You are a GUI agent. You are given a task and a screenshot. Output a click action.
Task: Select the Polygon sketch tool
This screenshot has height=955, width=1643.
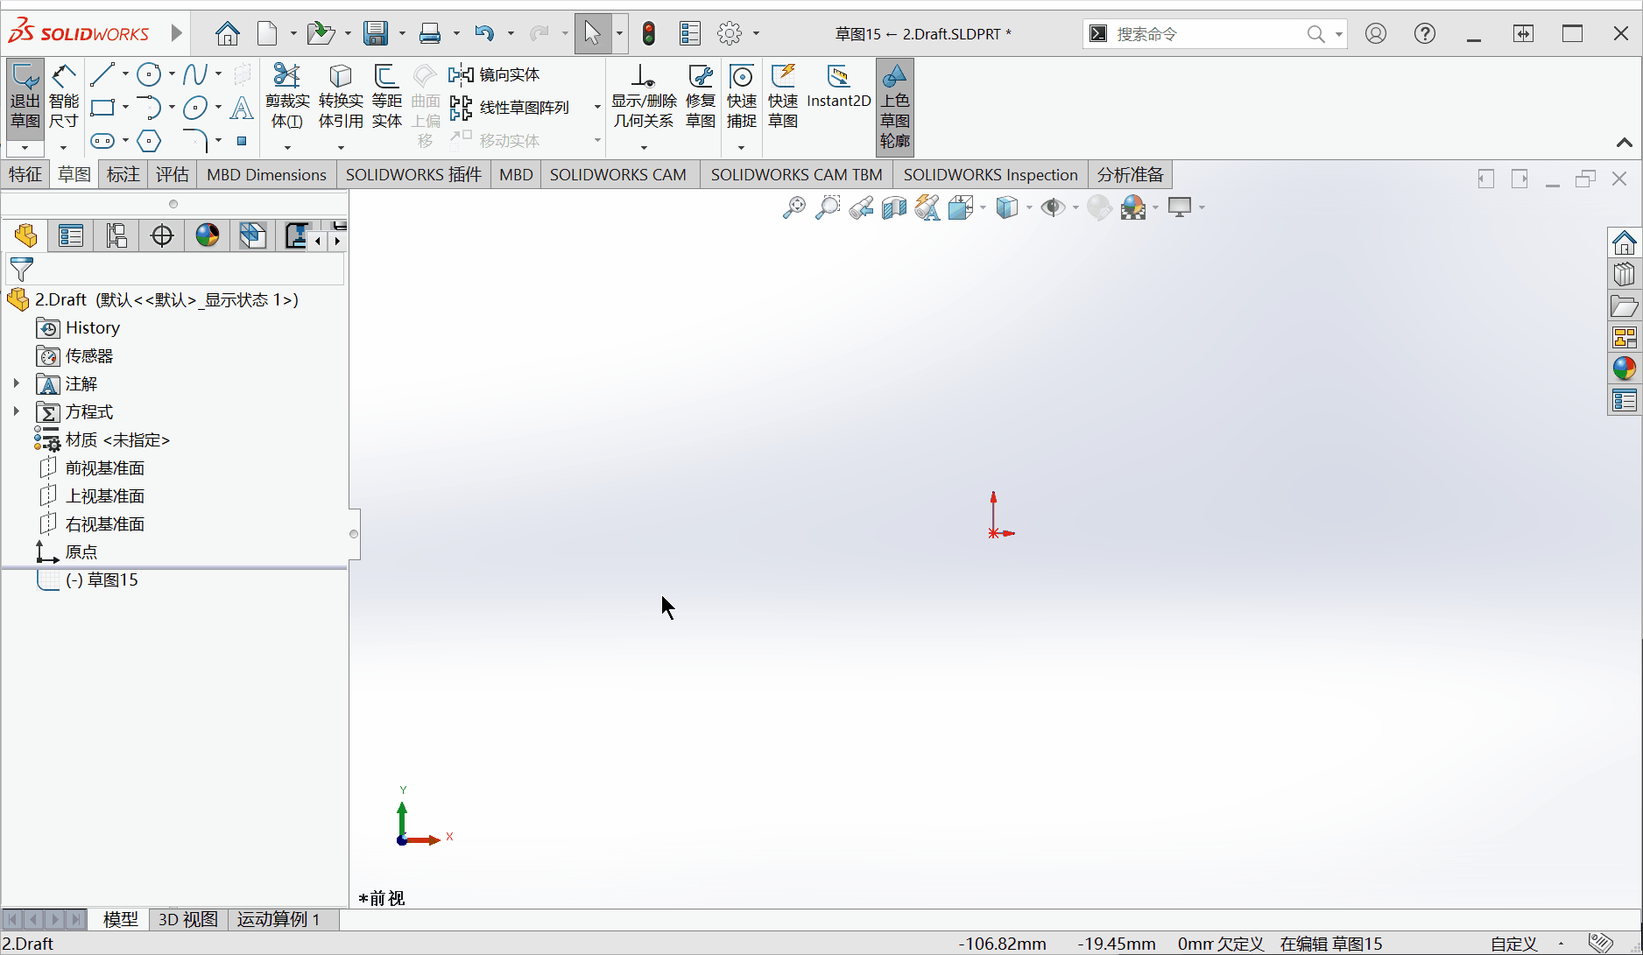tap(150, 141)
